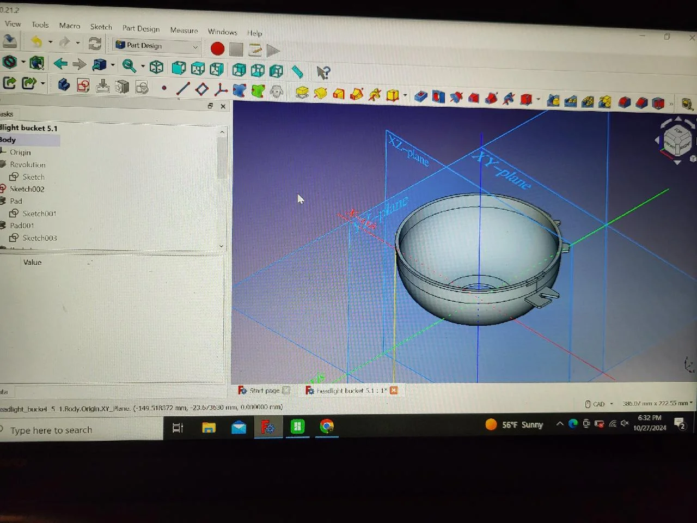Close the headlight bucket document tab
The image size is (697, 523).
click(394, 390)
